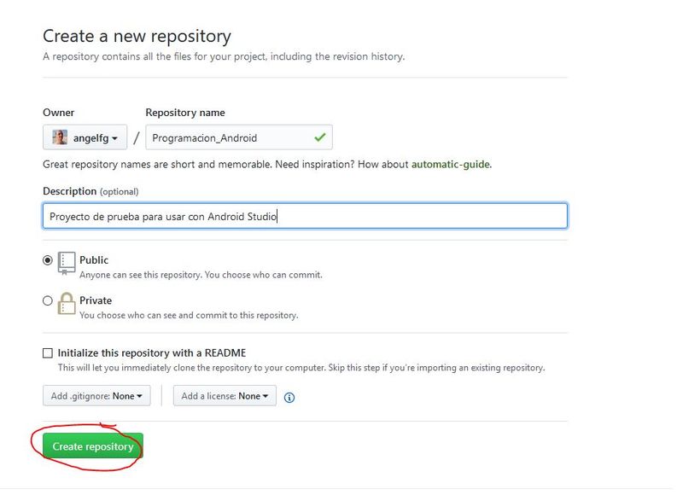The width and height of the screenshot is (683, 495).
Task: Click the 'Public' label text
Action: tap(94, 260)
